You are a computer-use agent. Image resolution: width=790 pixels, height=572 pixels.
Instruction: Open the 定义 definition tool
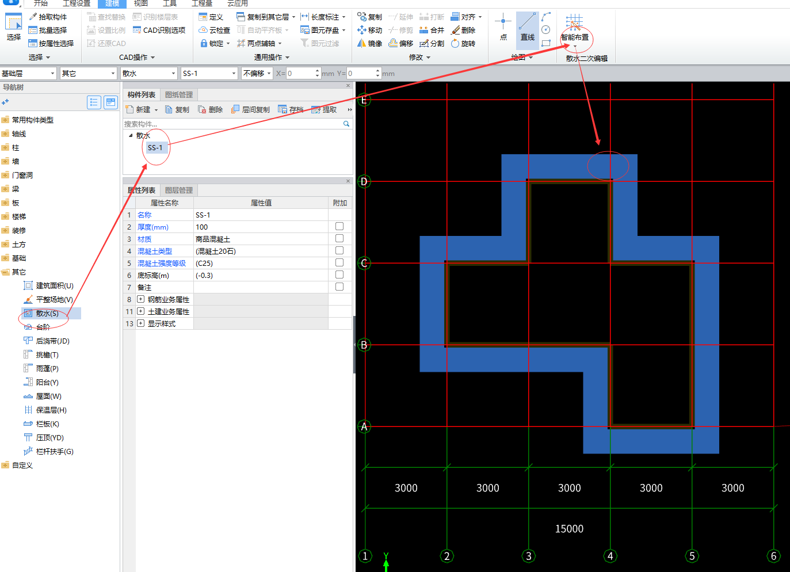point(211,17)
